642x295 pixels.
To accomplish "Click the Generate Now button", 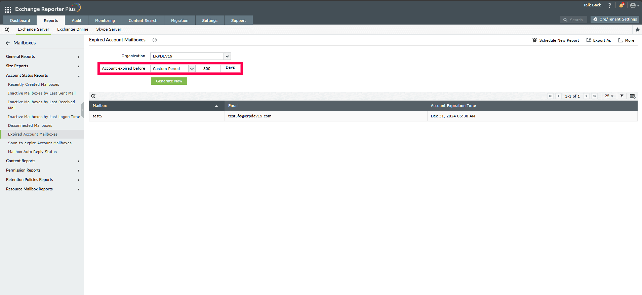I will coord(169,81).
